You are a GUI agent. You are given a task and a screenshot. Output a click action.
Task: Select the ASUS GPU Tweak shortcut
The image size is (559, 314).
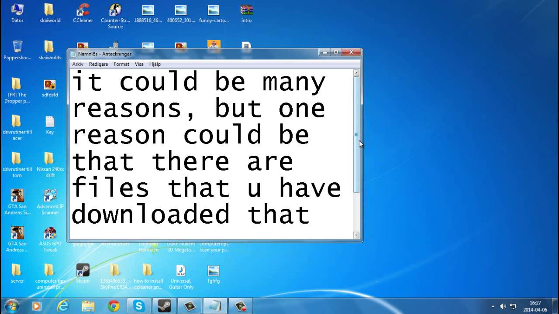coord(50,239)
